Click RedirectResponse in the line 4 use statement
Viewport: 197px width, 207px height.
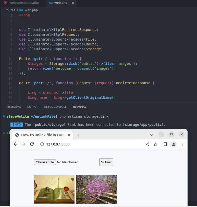pyautogui.click(x=79, y=30)
